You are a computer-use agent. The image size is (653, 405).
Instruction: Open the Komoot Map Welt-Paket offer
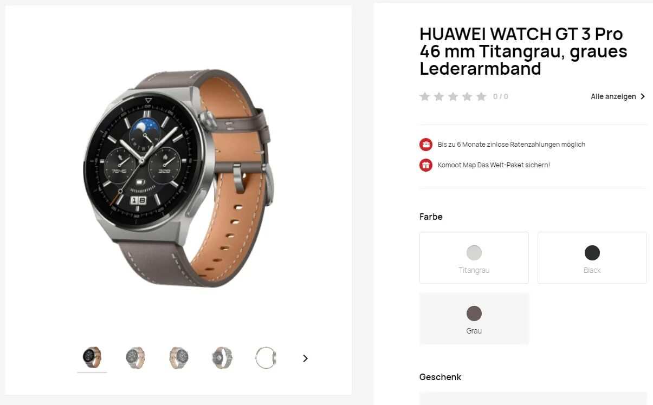pos(494,165)
